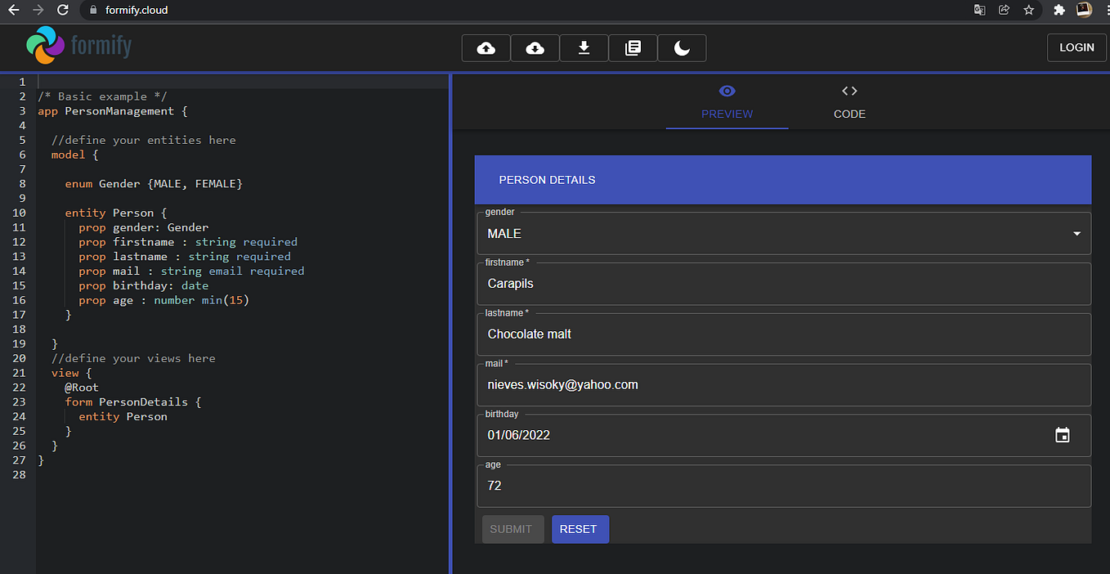Click the formify logo

[x=78, y=46]
